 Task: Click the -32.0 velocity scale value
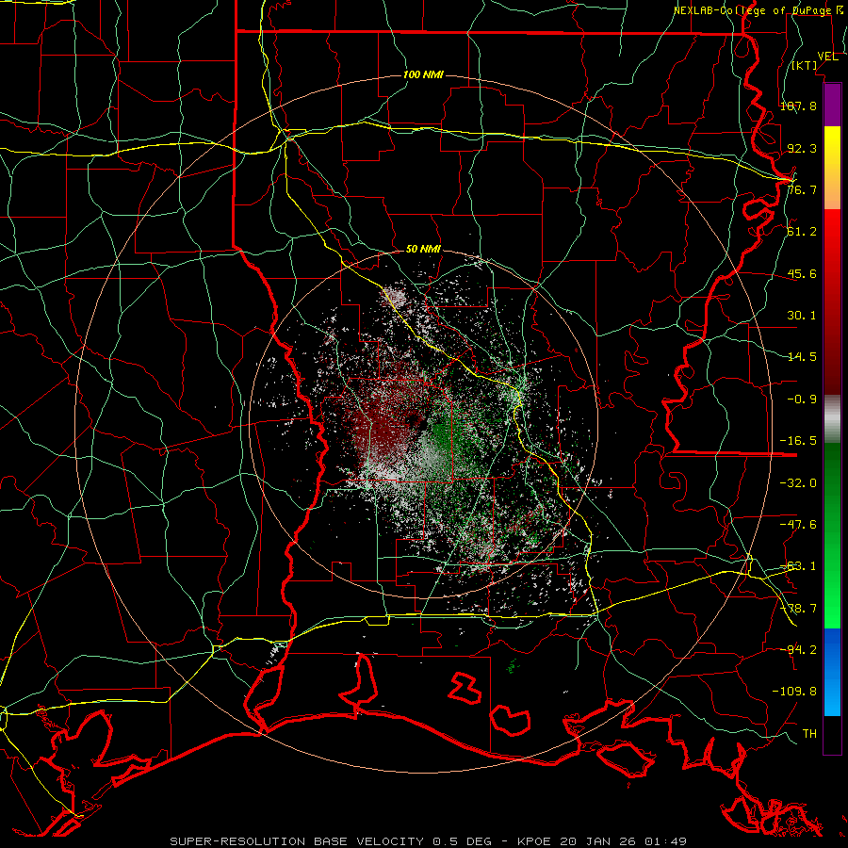click(x=798, y=483)
